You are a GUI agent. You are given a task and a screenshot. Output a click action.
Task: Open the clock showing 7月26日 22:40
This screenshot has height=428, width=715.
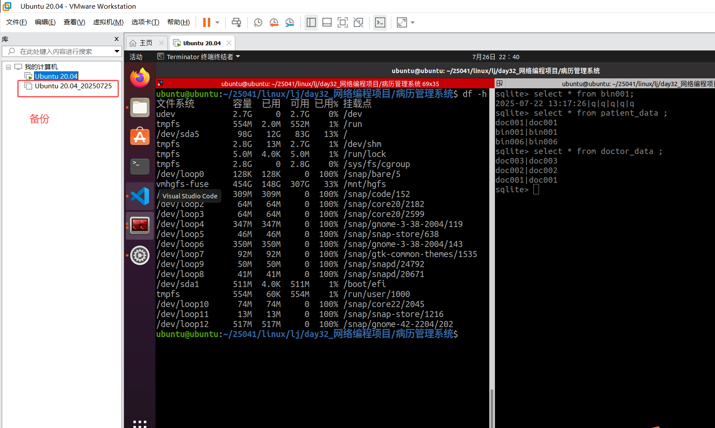pyautogui.click(x=496, y=57)
